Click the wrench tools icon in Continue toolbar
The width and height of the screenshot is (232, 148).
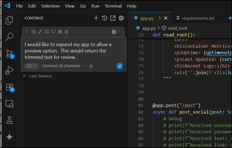[60, 32]
